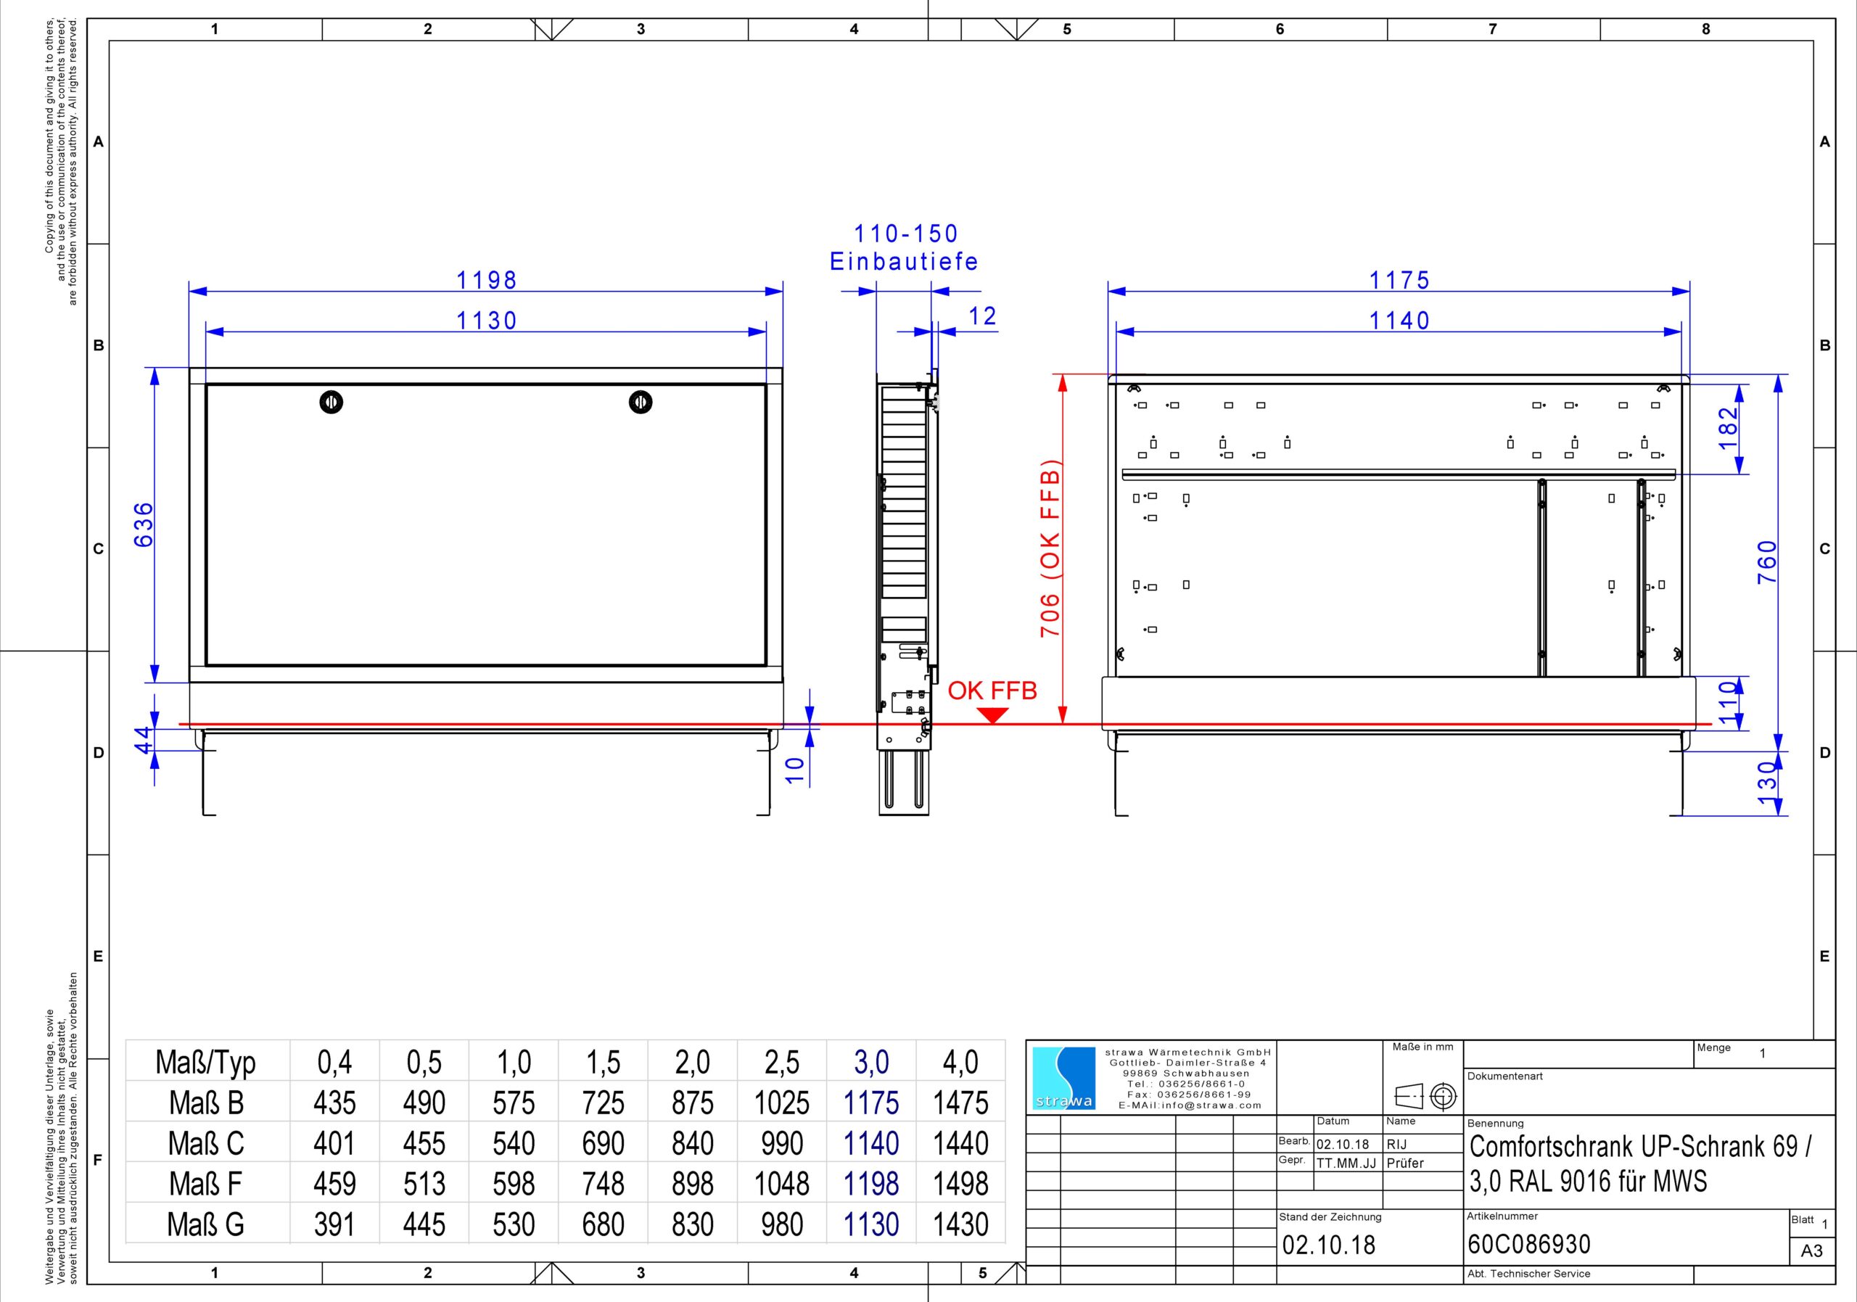Viewport: 1857px width, 1302px height.
Task: Select the 1140 dimension above rear view
Action: [x=1399, y=321]
